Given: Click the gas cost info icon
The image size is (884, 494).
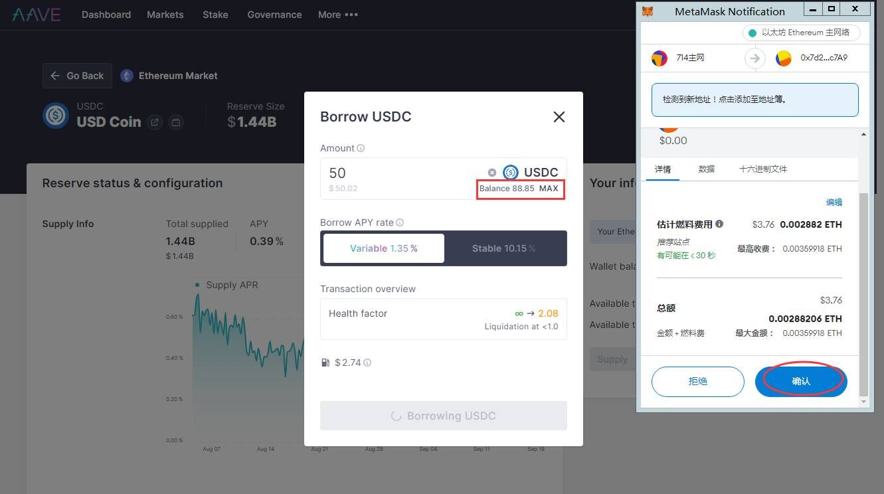Looking at the screenshot, I should [x=367, y=363].
